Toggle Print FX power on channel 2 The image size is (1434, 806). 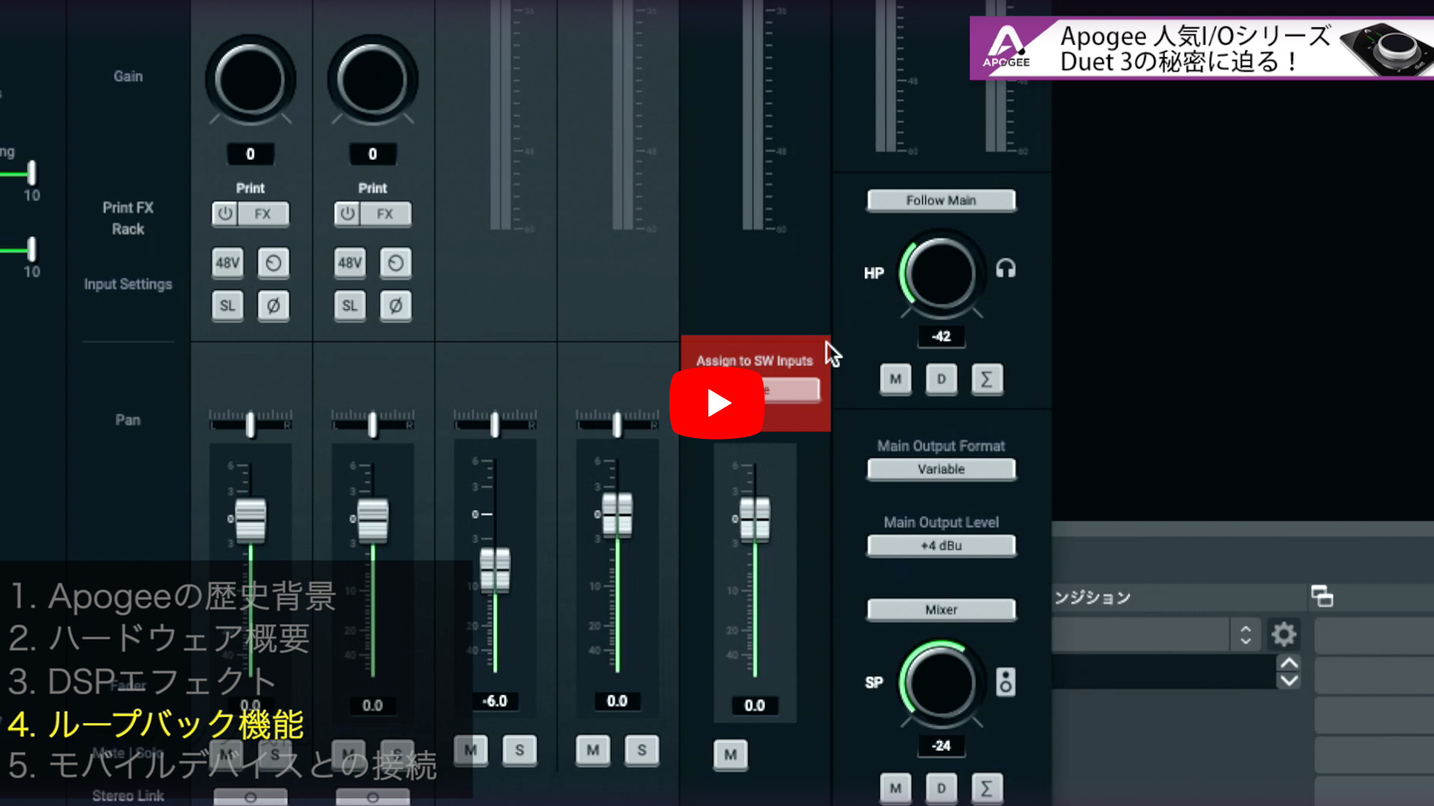(x=347, y=214)
